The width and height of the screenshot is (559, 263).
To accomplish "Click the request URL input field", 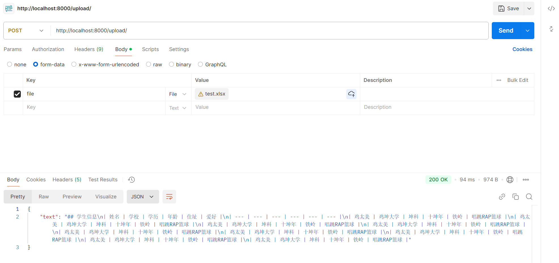I will tap(269, 31).
